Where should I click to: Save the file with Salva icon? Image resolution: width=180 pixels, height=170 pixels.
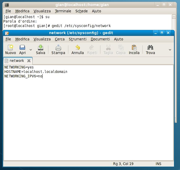click(40, 47)
